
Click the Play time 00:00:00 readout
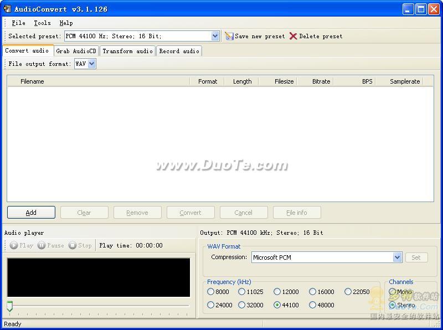(131, 245)
